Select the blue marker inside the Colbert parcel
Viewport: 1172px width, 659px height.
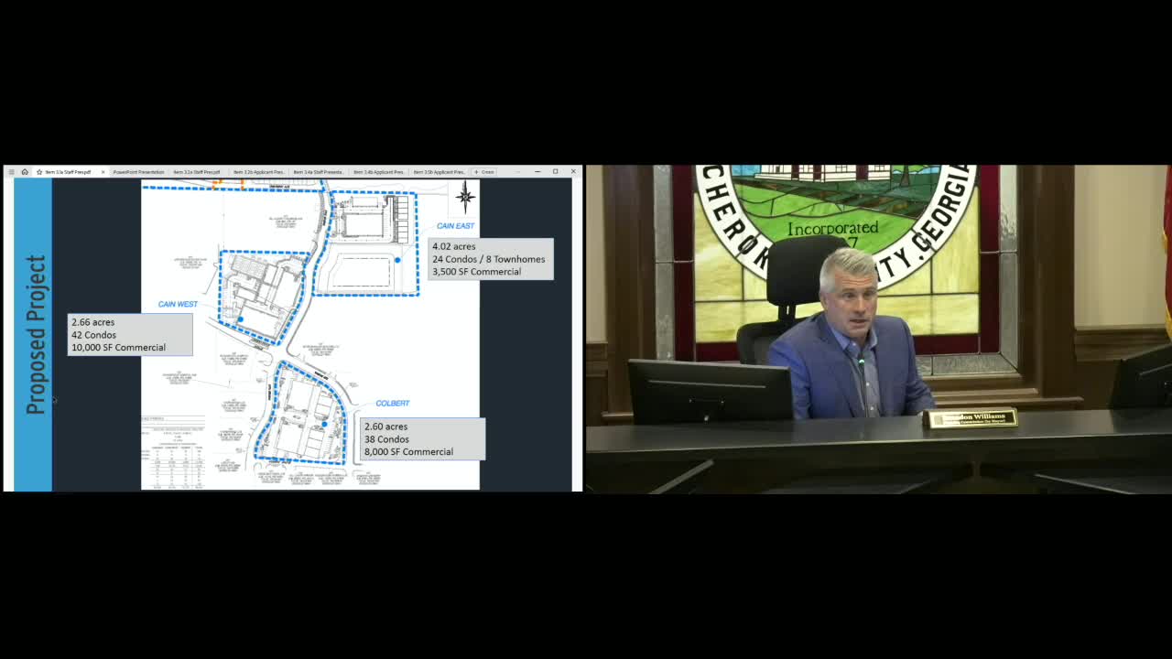[324, 424]
